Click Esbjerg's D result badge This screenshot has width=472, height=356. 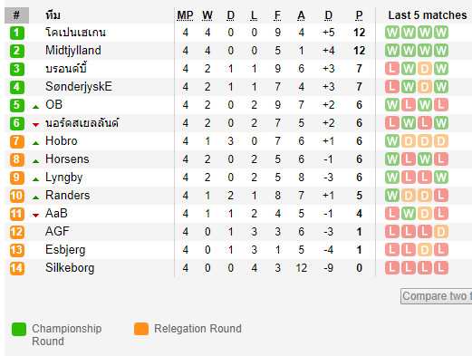tap(425, 250)
